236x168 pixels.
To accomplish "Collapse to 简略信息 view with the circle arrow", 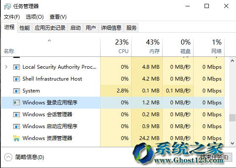I will (x=8, y=157).
